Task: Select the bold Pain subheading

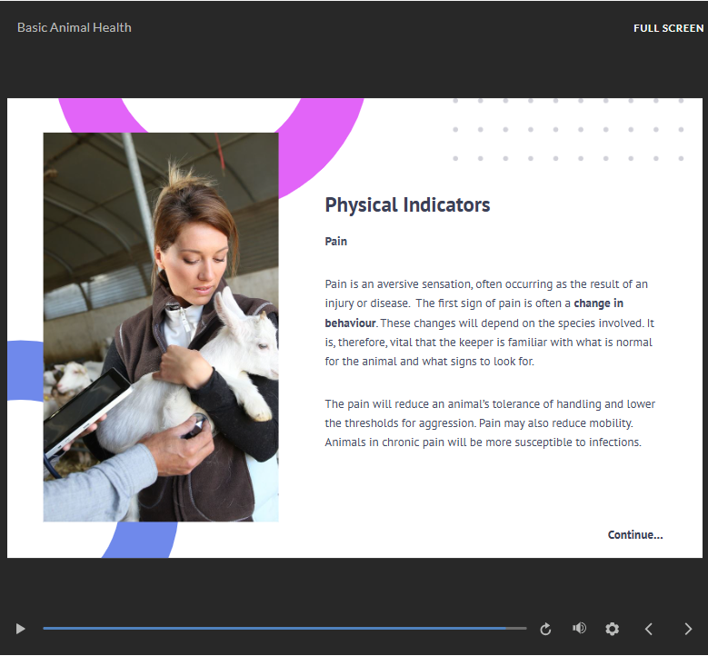Action: (x=336, y=242)
